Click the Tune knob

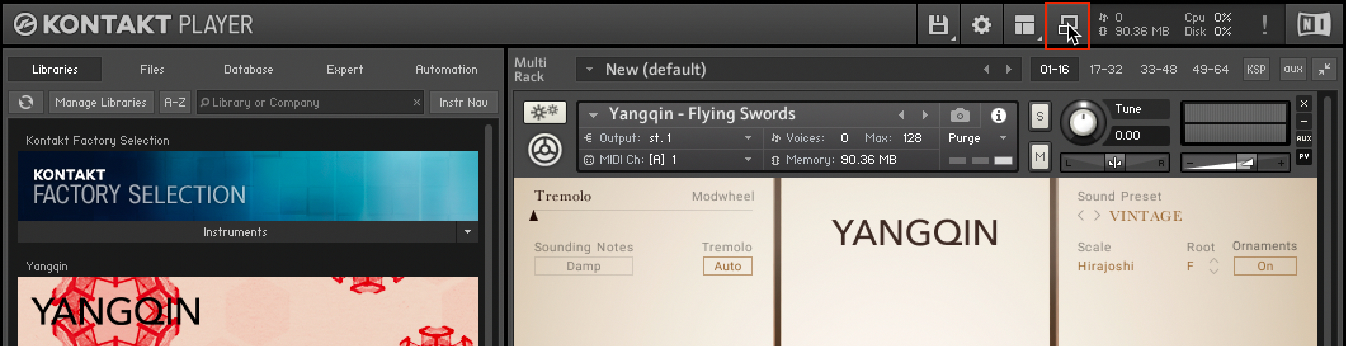(1083, 121)
